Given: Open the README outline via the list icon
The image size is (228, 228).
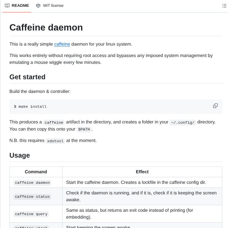Looking at the screenshot, I should coord(224,6).
